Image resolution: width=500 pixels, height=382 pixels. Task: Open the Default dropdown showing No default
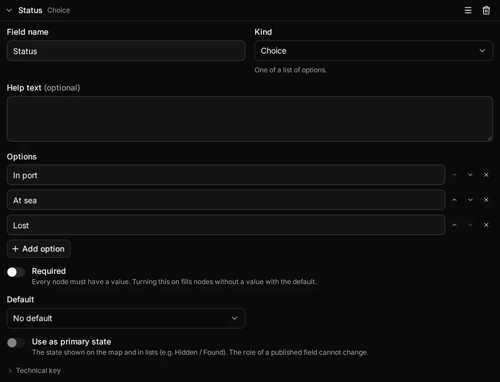[126, 318]
